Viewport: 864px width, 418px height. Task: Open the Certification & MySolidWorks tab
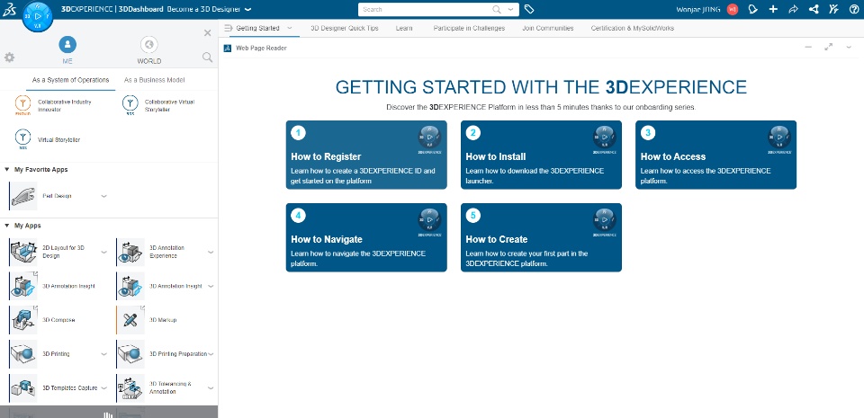[x=632, y=28]
